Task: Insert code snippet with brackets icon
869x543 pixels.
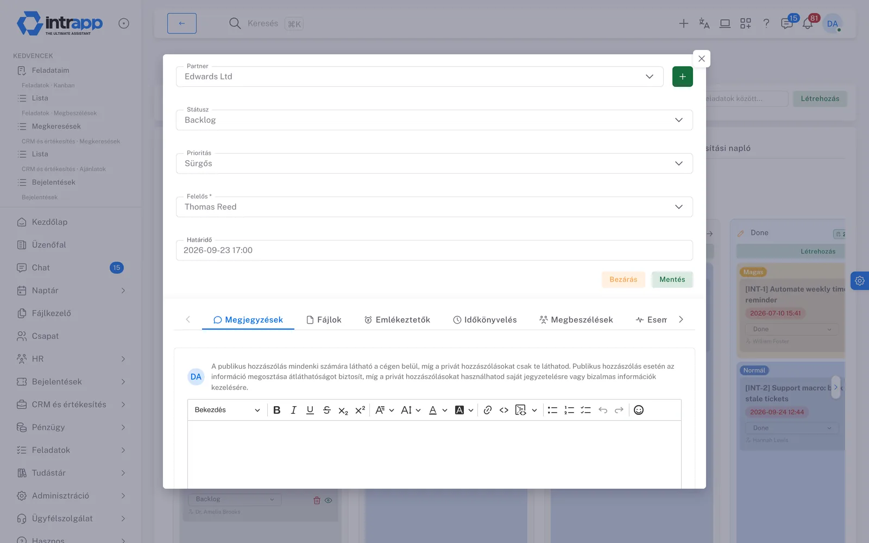Action: click(x=504, y=410)
